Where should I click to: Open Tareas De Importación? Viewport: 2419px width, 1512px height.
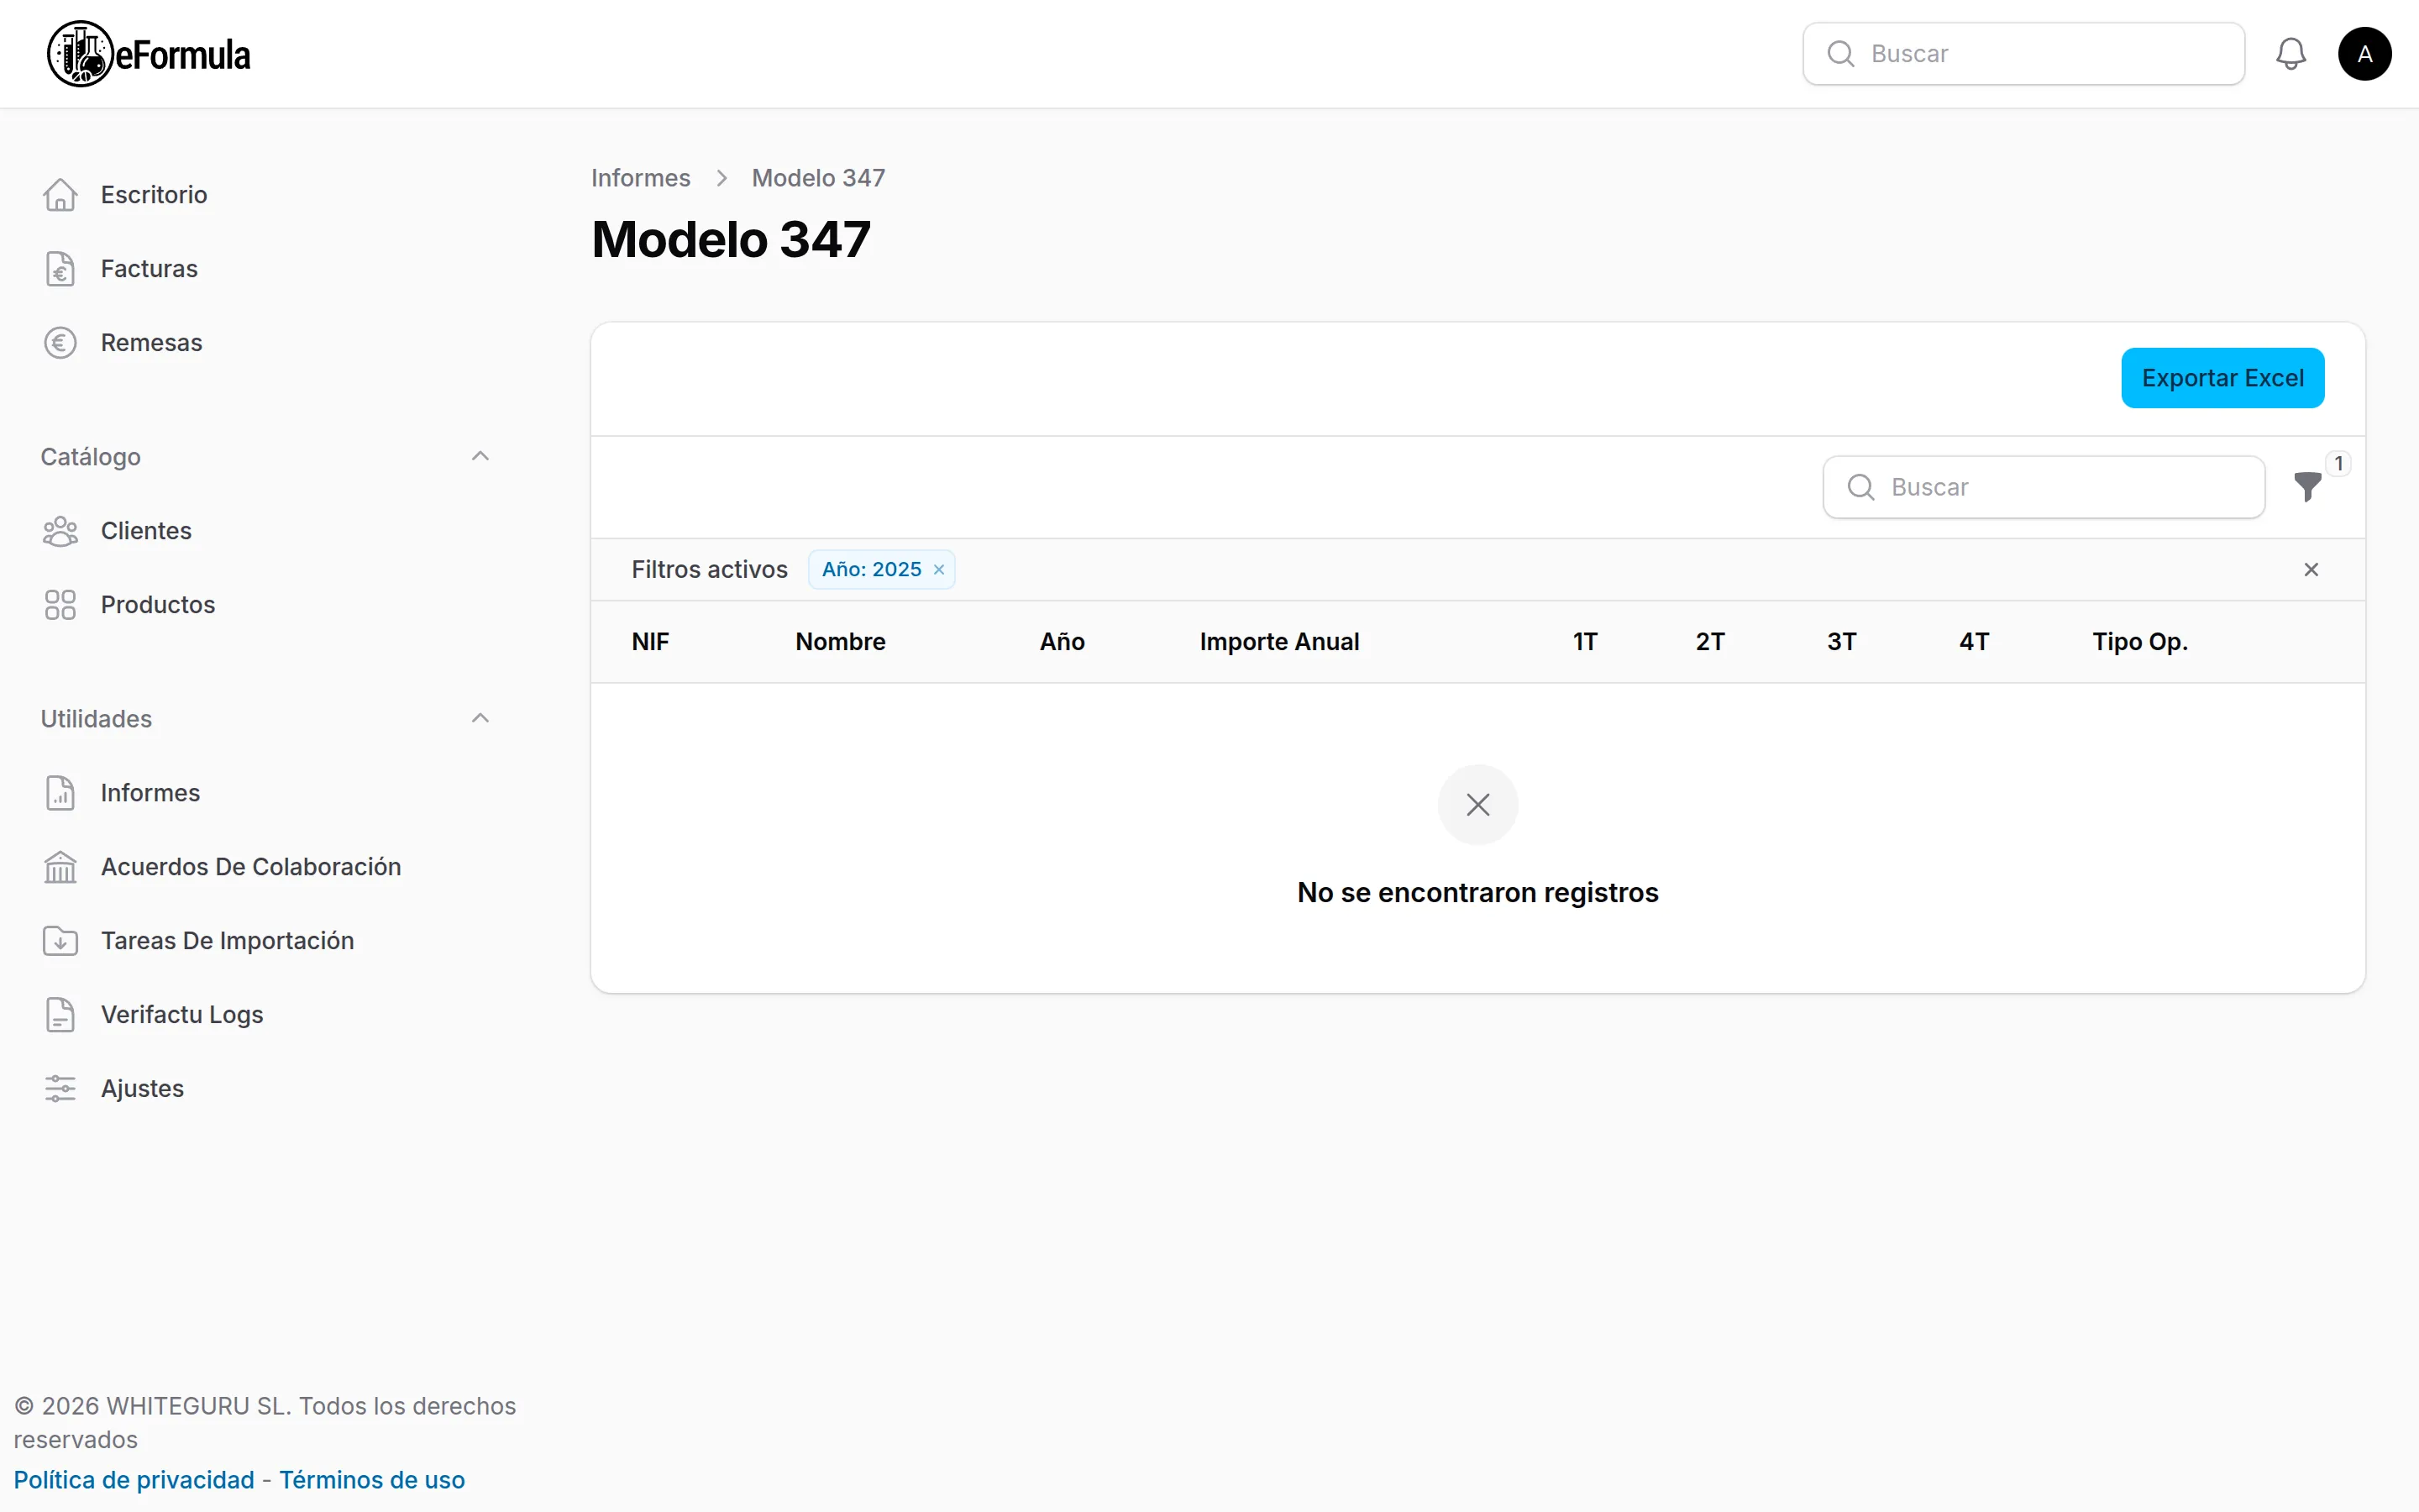[227, 941]
